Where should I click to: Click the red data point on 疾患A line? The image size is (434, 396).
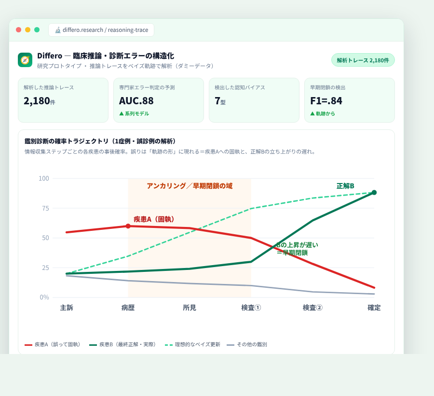[128, 226]
